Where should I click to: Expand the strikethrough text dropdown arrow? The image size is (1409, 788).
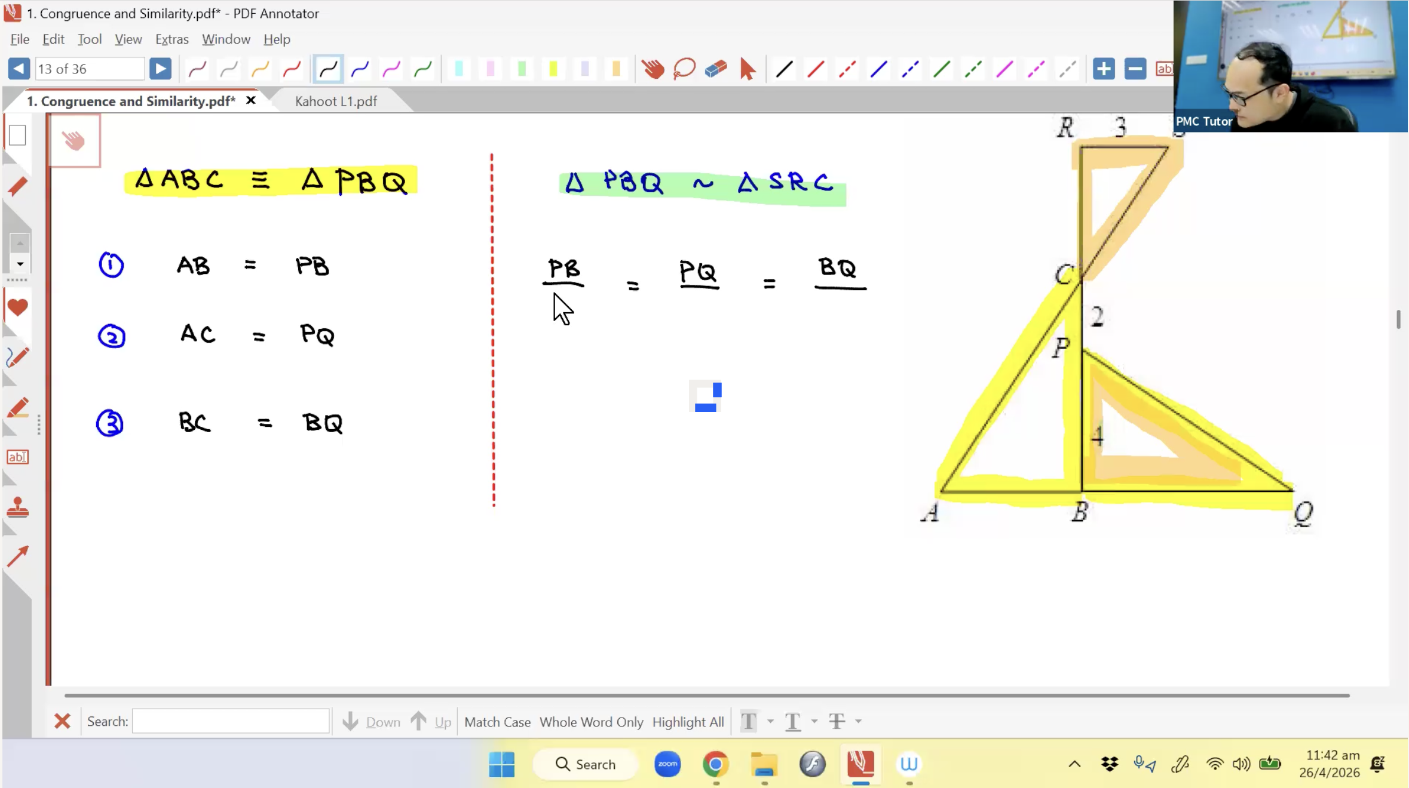[x=859, y=722]
